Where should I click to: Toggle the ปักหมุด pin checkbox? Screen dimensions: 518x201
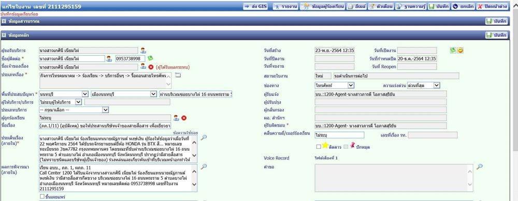click(346, 147)
